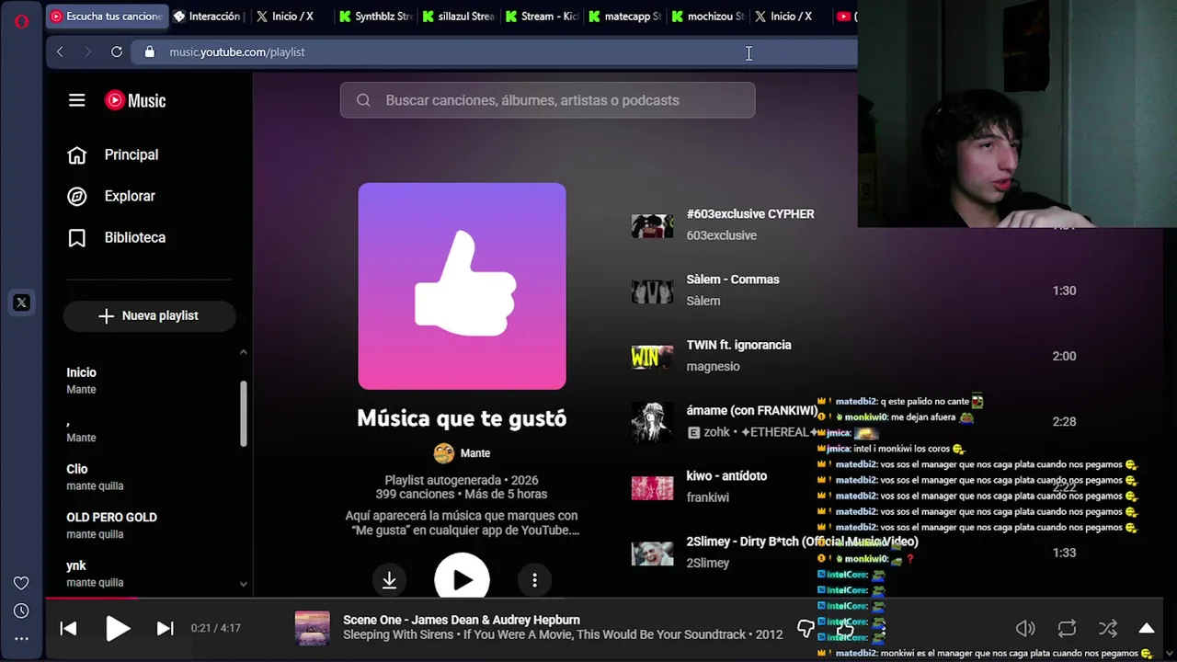Click the search magnifier icon
Screen dimensions: 1177x662
pos(363,100)
